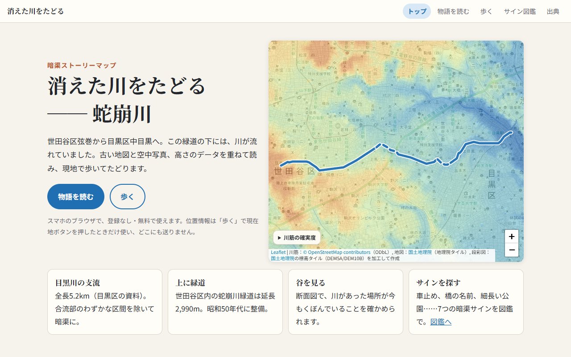Image resolution: width=571 pixels, height=357 pixels.
Task: Open the Leaflet attribution link
Action: [x=278, y=252]
